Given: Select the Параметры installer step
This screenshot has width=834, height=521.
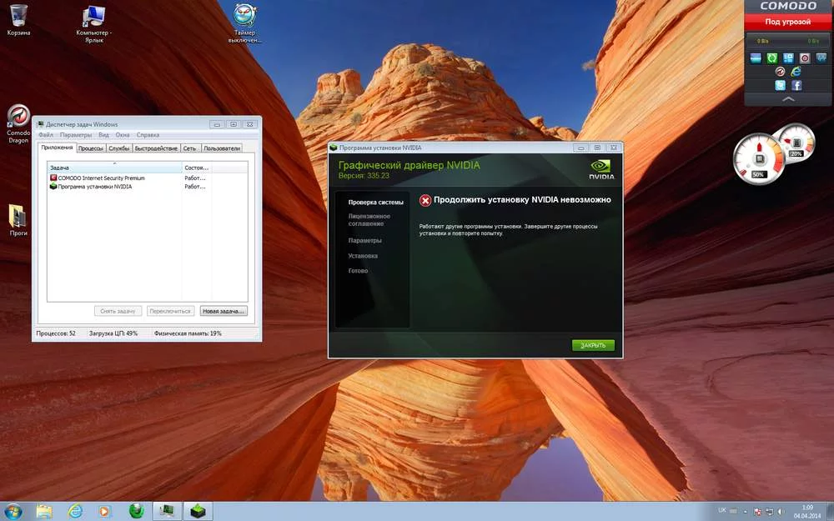Looking at the screenshot, I should [365, 240].
